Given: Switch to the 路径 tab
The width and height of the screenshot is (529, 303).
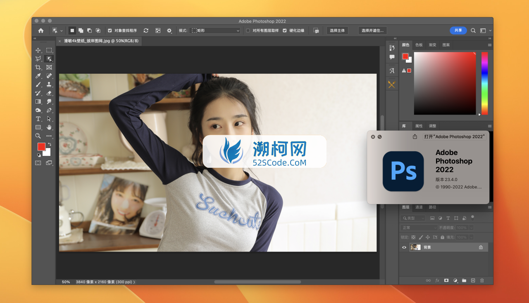Looking at the screenshot, I should (432, 207).
